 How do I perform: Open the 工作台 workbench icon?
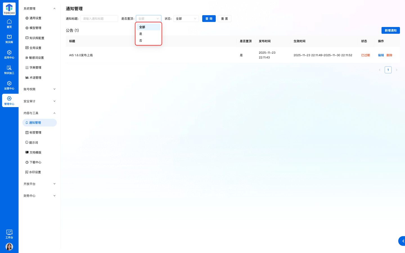(x=9, y=234)
